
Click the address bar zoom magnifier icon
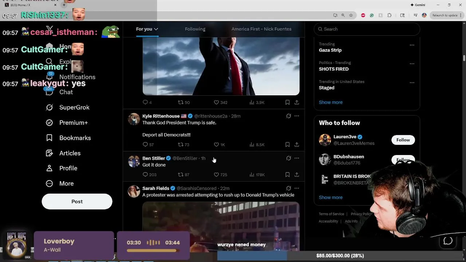coord(343,15)
